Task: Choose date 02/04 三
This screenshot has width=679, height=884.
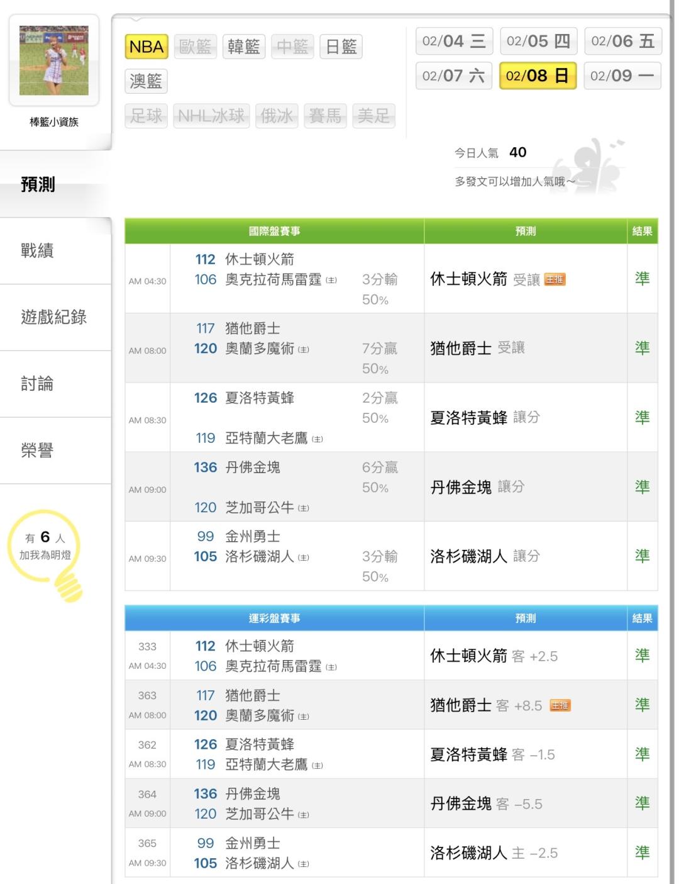Action: click(x=454, y=42)
